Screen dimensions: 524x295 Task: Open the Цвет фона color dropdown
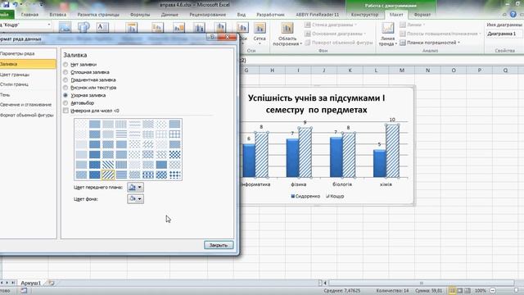135,199
